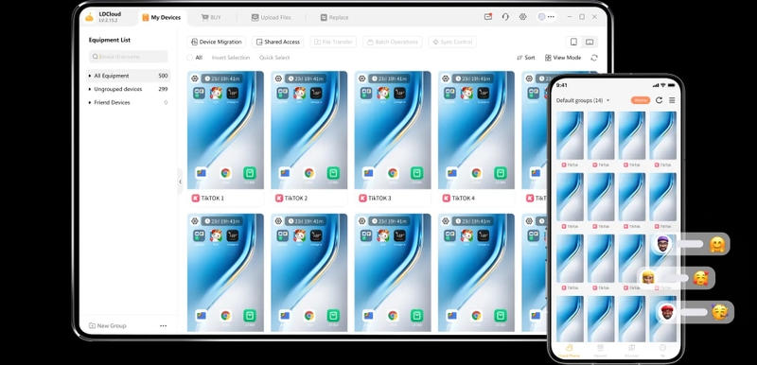The width and height of the screenshot is (757, 365).
Task: Click the Sync Control button
Action: 452,42
